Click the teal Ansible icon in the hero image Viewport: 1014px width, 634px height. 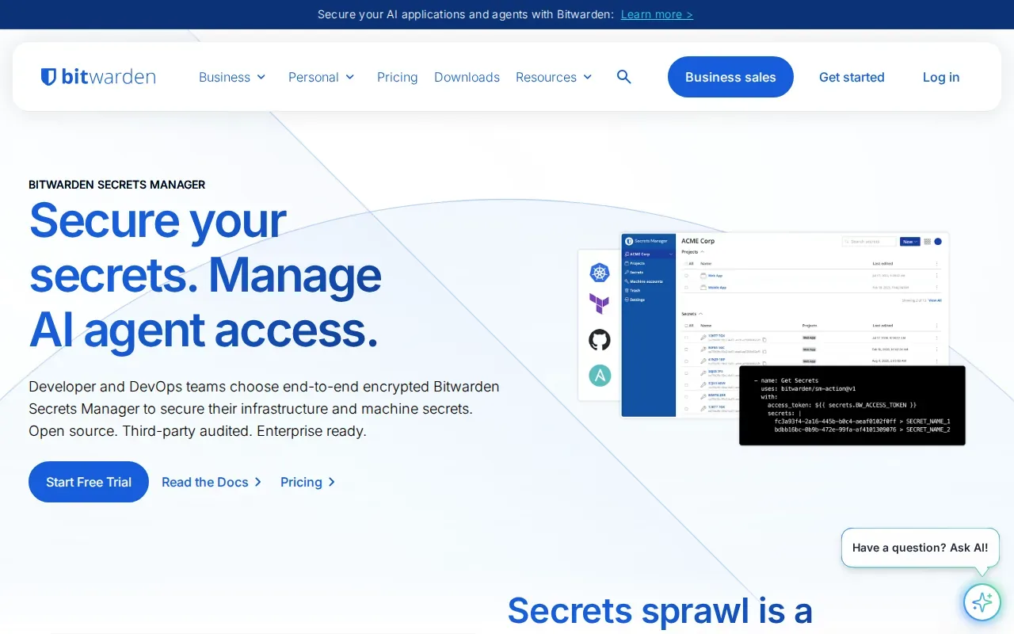tap(600, 376)
